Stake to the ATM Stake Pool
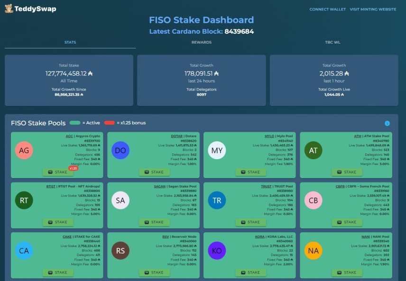The width and height of the screenshot is (406, 281). [x=347, y=172]
